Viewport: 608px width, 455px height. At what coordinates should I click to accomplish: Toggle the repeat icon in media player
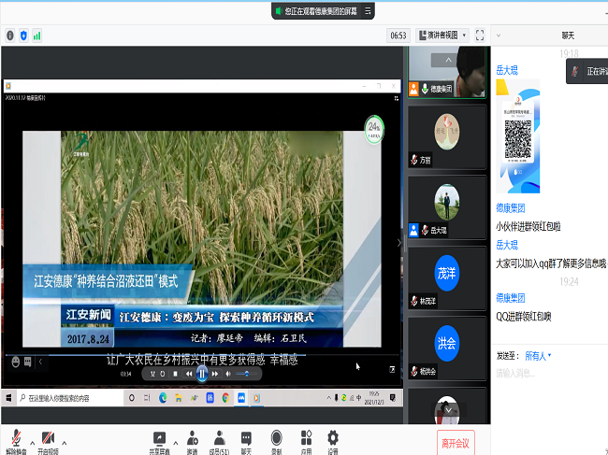click(163, 374)
